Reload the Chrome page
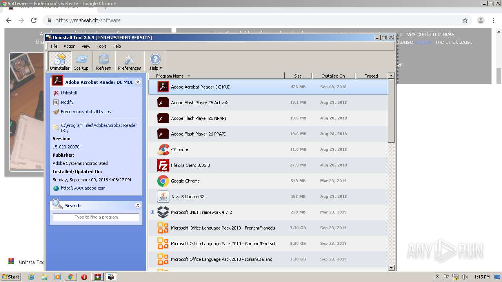The height and width of the screenshot is (282, 502). [34, 20]
